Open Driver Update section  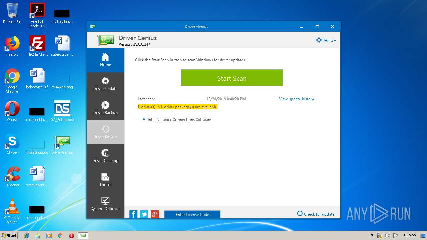105,84
